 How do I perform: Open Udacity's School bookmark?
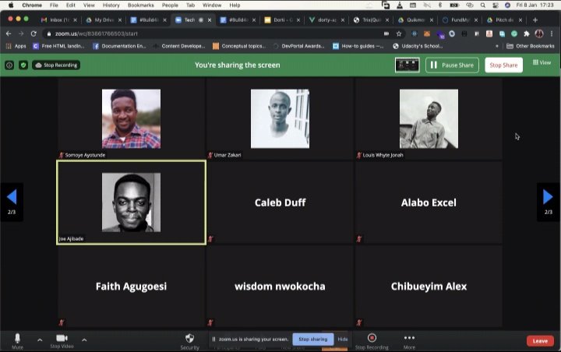(418, 46)
